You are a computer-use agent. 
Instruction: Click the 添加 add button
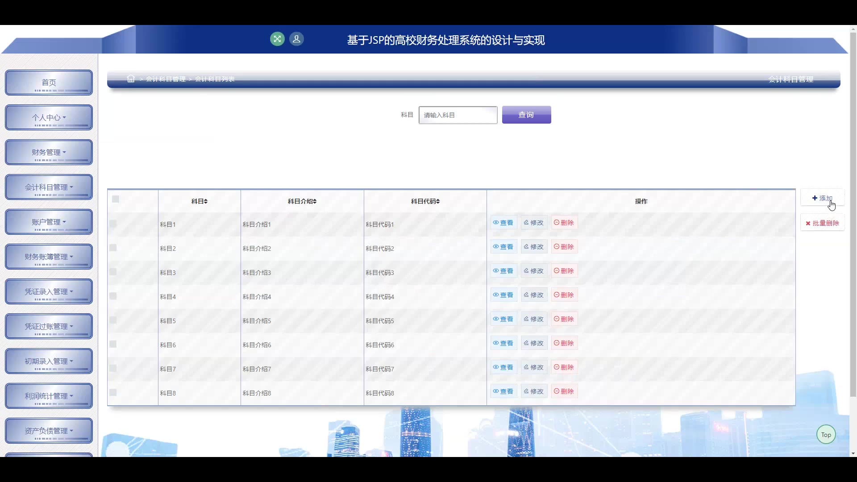(x=822, y=198)
